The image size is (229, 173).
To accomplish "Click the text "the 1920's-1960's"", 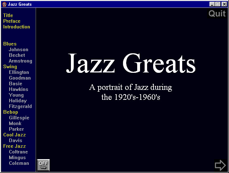I will [131, 97].
